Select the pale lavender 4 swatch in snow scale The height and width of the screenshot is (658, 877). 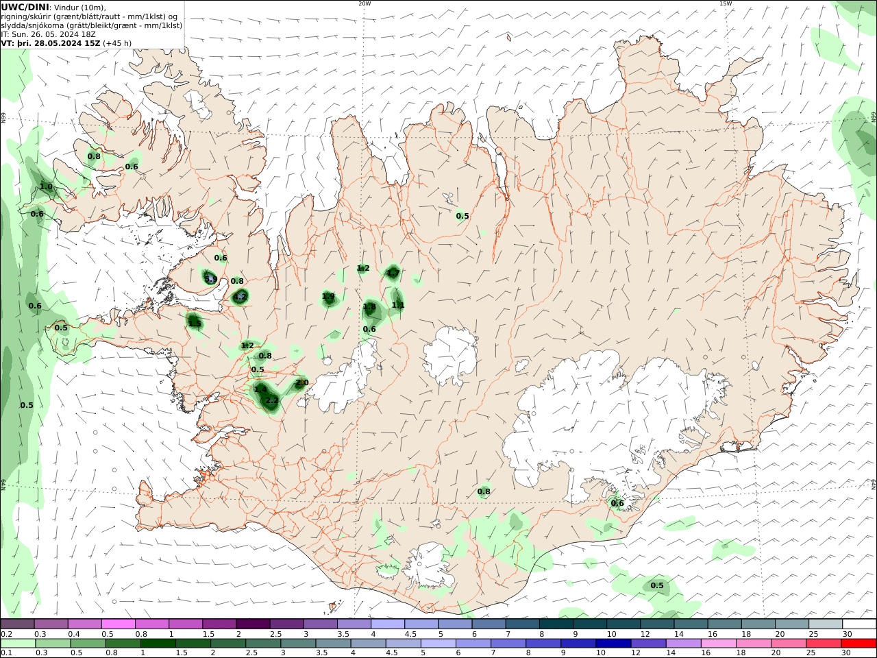(387, 624)
